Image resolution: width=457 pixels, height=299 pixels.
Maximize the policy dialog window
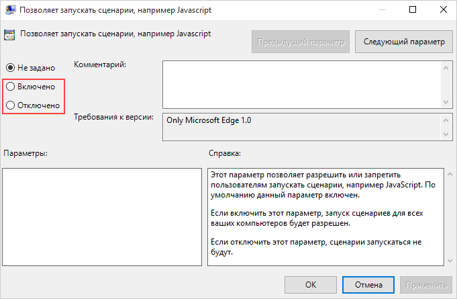coord(412,10)
